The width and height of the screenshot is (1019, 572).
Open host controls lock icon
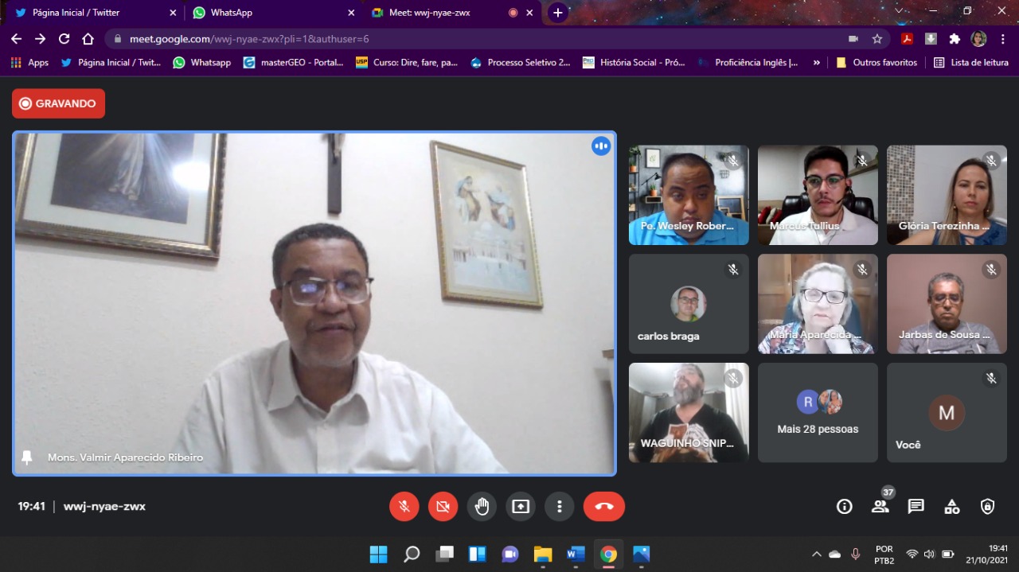pyautogui.click(x=988, y=507)
